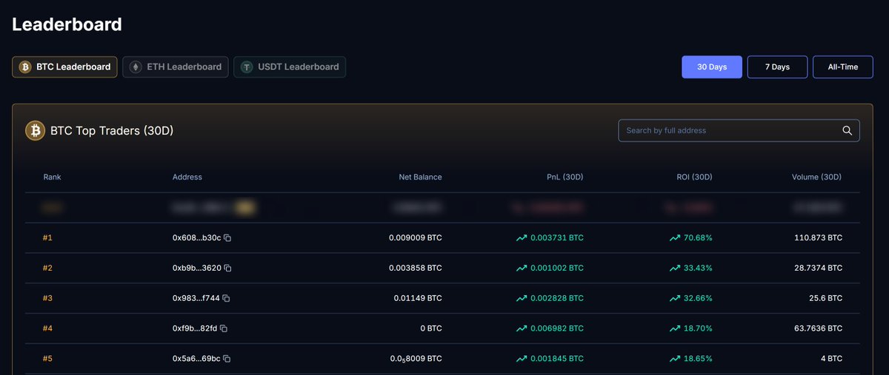The width and height of the screenshot is (889, 375).
Task: Click the trend arrow next to 32.66%
Action: [x=675, y=299]
